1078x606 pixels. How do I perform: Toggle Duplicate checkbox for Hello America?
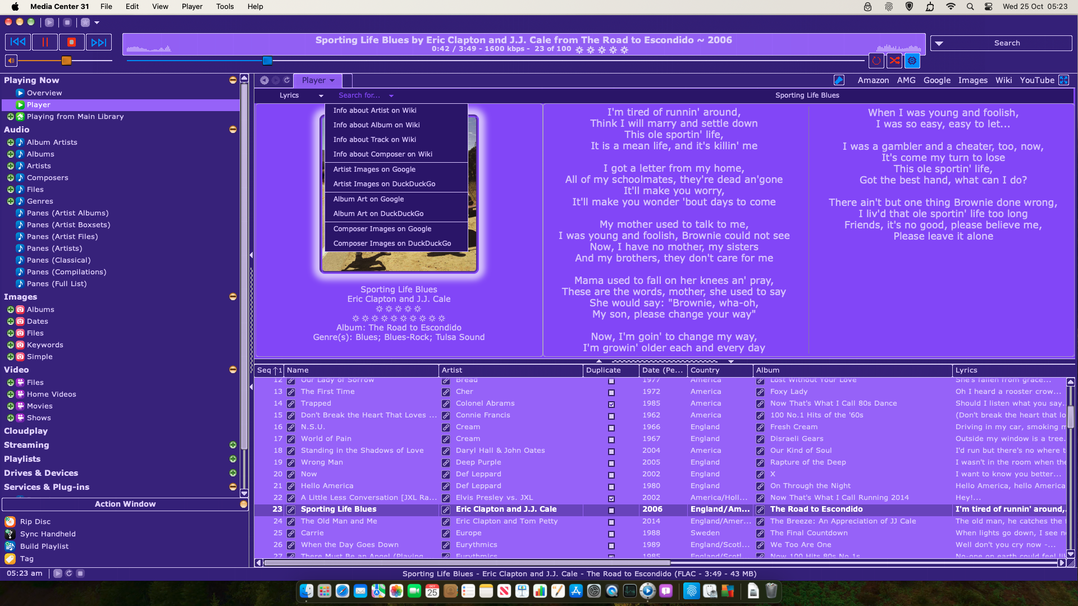[x=611, y=487]
